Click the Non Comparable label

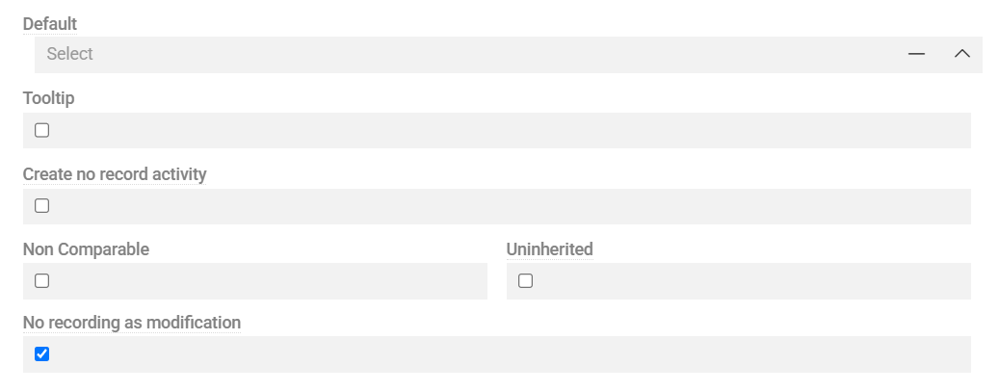86,249
